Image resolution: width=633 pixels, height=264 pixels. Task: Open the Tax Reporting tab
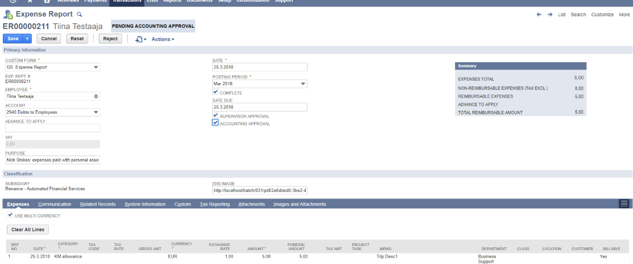click(x=214, y=204)
